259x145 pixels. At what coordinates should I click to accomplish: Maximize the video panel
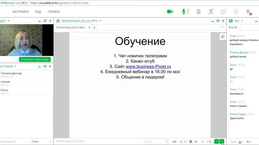point(45,21)
